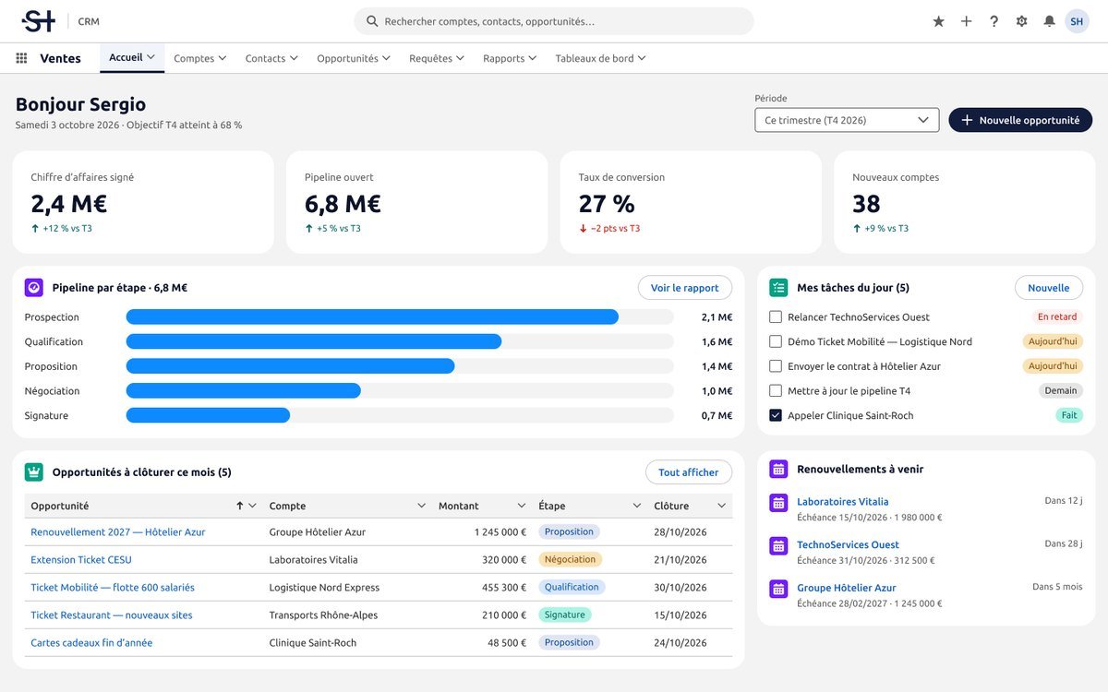
Task: Click the calendar icon next to Groupe Hôtelier Azur renewal
Action: [778, 588]
